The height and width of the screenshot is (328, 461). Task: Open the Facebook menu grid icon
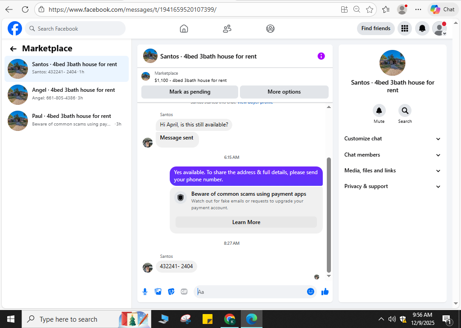click(405, 28)
